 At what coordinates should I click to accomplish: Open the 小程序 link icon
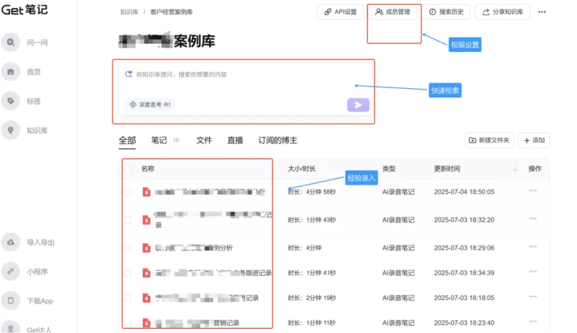point(11,271)
